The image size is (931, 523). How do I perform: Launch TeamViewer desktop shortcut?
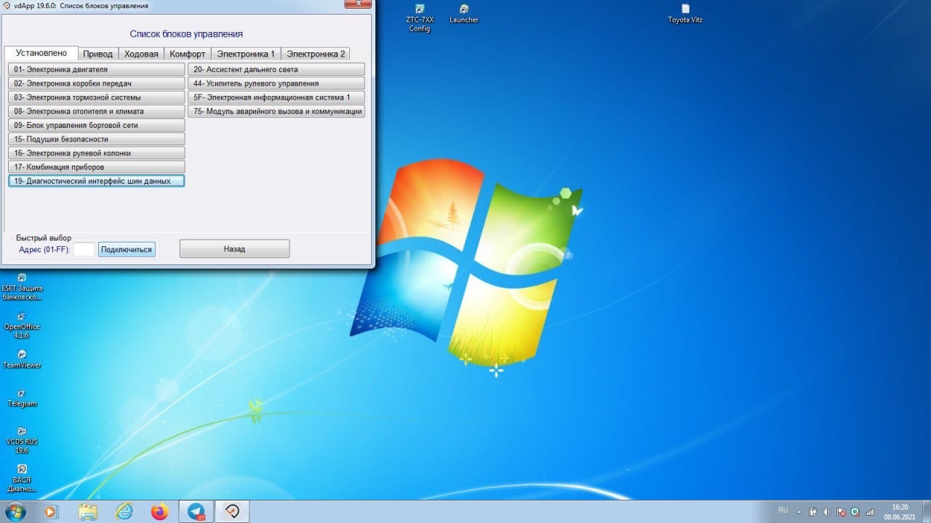tap(22, 359)
